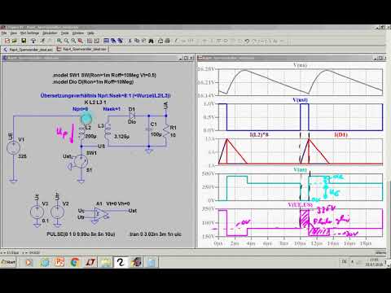
Task: Open the Control Panel hammer icon
Action: (x=33, y=41)
